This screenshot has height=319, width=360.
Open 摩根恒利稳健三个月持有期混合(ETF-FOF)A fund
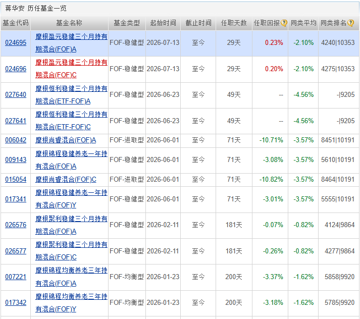71,95
